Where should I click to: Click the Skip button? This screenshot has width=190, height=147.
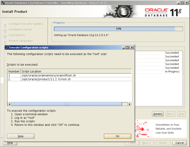[181, 114]
